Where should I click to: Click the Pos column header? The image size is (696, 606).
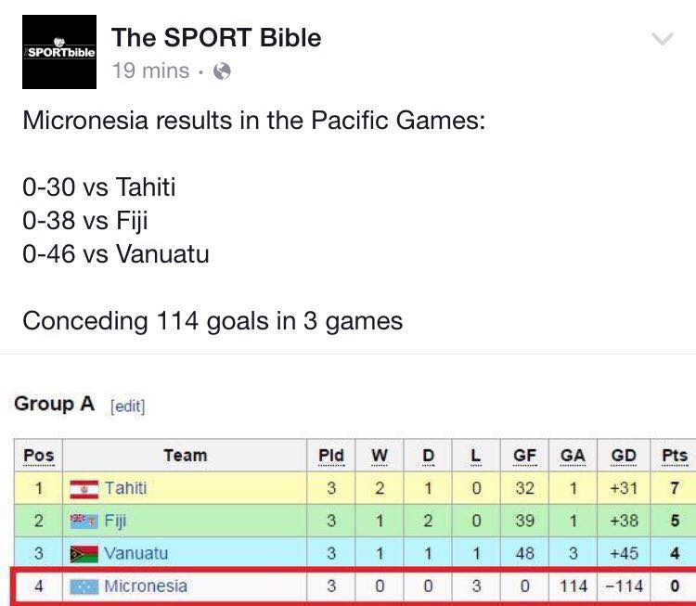39,456
